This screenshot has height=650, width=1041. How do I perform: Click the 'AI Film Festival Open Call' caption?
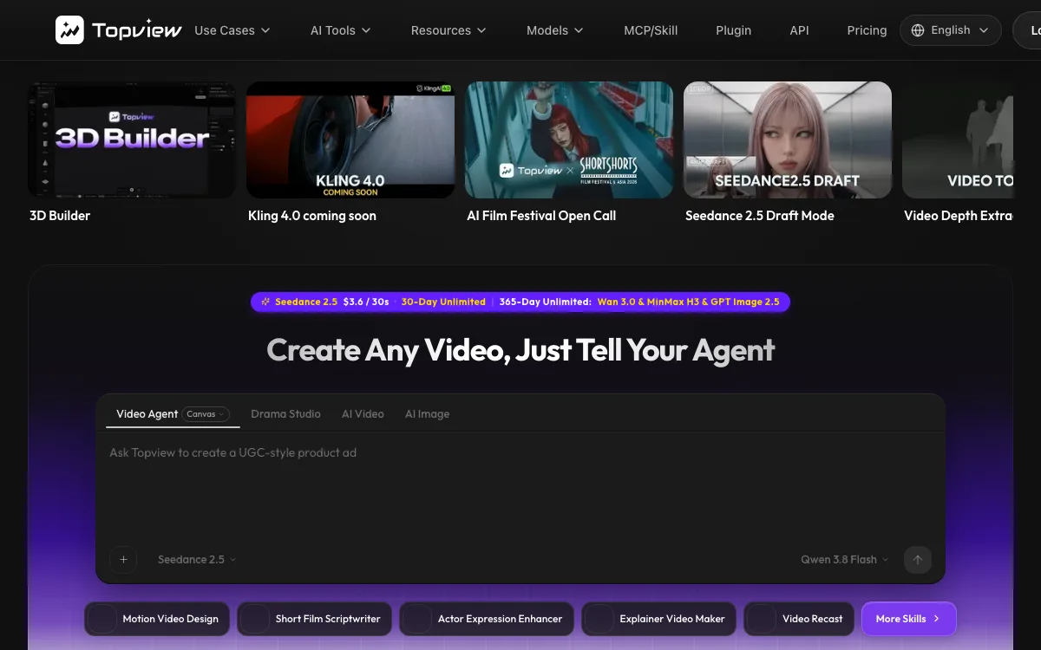541,216
